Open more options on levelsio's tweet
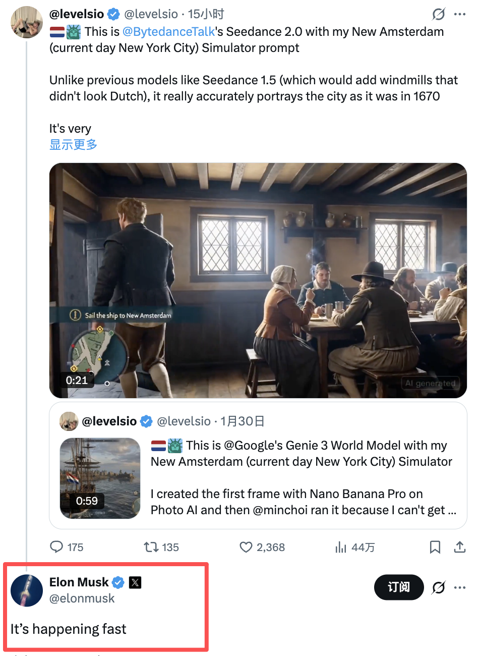Viewport: 479px width, 656px height. (460, 14)
